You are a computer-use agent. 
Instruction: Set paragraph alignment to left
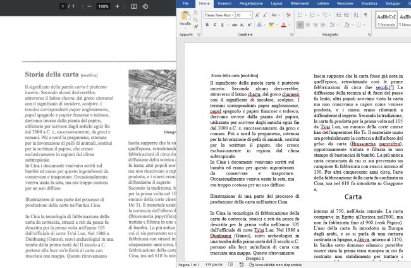[300, 25]
